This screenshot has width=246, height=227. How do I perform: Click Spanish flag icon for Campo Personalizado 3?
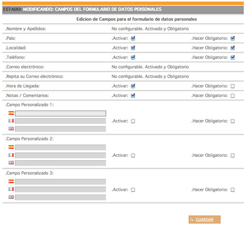[x=11, y=181]
